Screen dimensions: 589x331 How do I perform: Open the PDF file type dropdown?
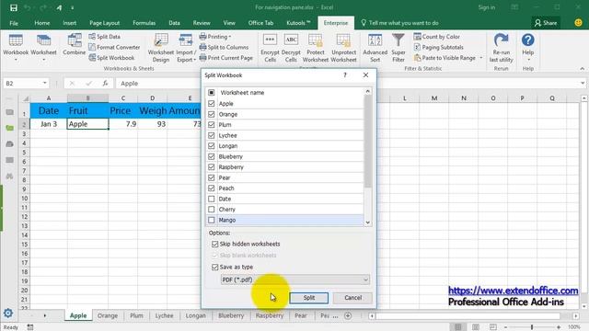(x=295, y=280)
